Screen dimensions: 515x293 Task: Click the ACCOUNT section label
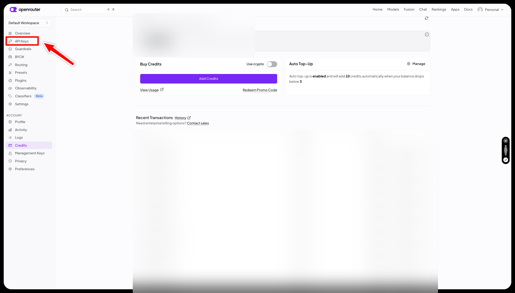coord(14,115)
